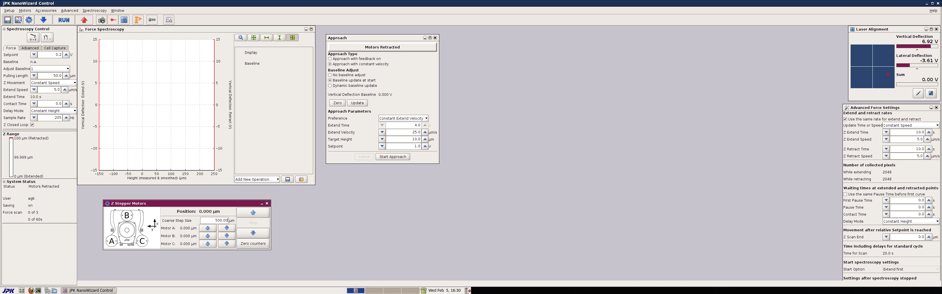This screenshot has width=942, height=294.
Task: Click the Coarse Step Size input field
Action: (214, 221)
